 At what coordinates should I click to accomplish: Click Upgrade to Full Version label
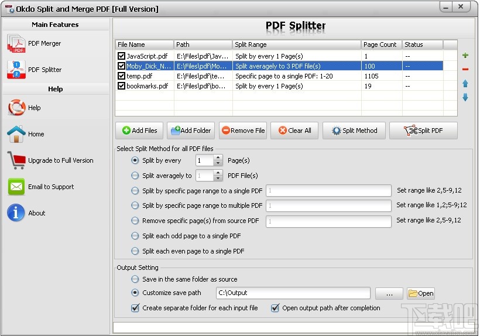tap(61, 160)
